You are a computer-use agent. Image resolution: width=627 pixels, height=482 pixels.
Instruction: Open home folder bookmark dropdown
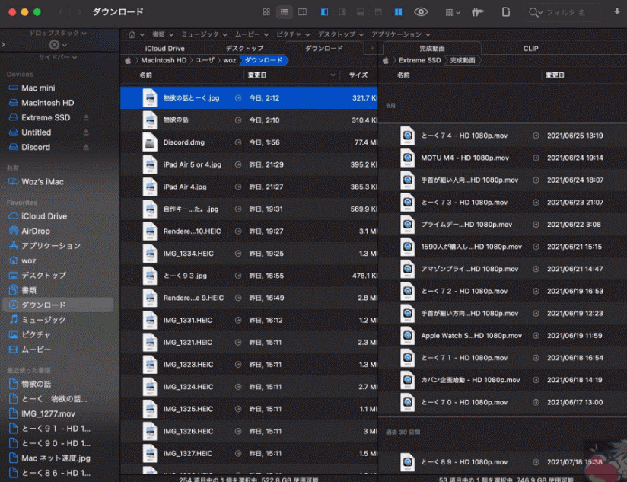[136, 34]
